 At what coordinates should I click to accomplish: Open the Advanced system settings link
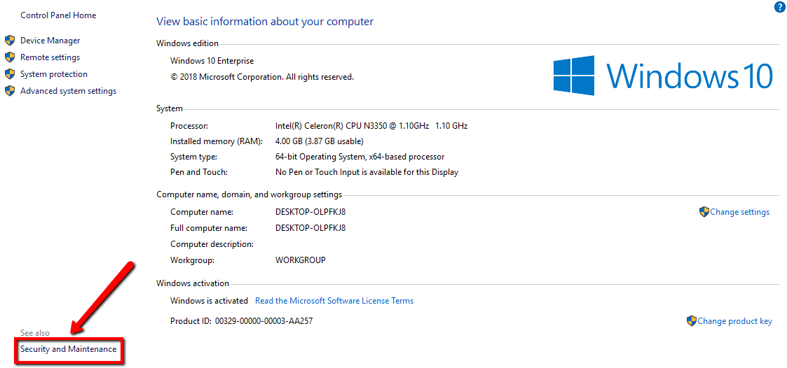coord(68,91)
